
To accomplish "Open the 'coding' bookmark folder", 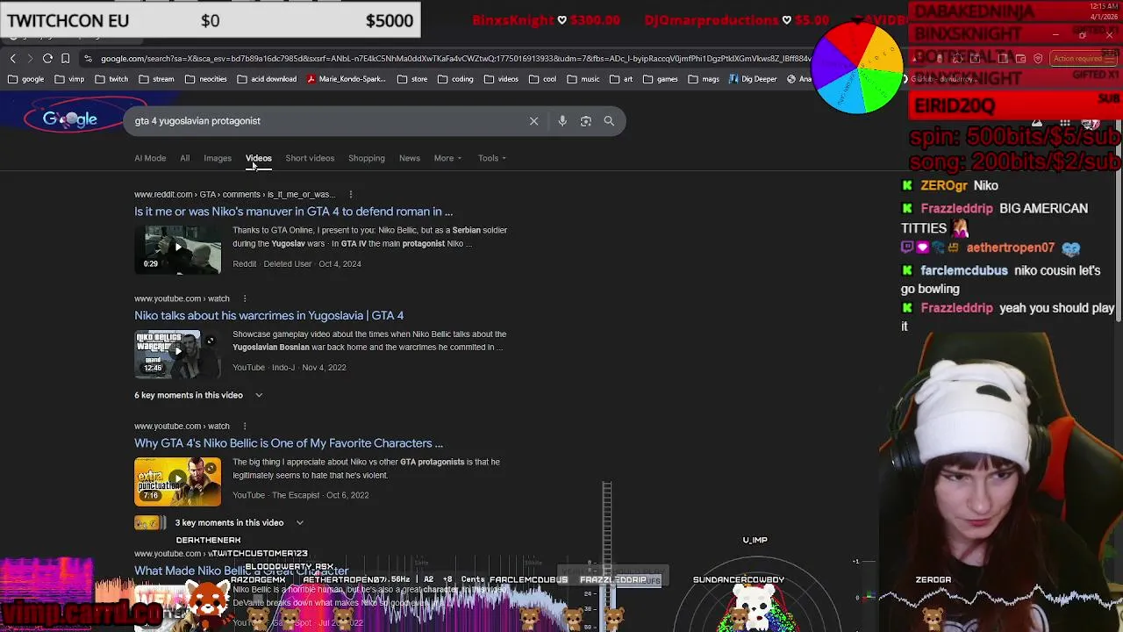I will tap(455, 79).
